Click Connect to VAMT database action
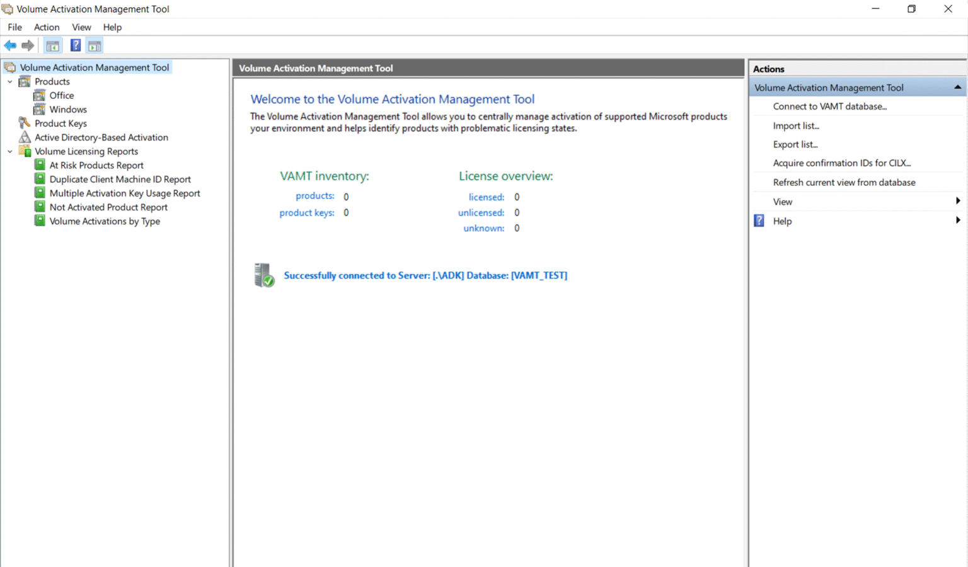The image size is (968, 567). tap(830, 106)
